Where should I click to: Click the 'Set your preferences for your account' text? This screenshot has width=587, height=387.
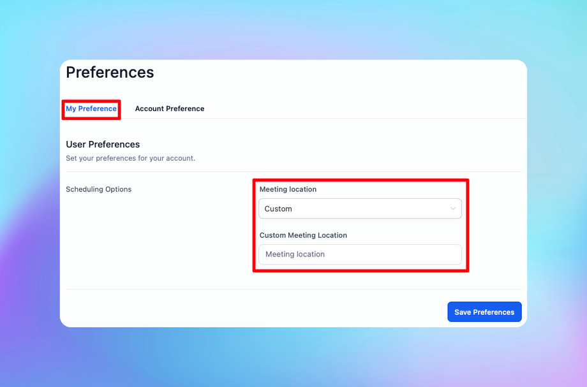click(x=130, y=158)
